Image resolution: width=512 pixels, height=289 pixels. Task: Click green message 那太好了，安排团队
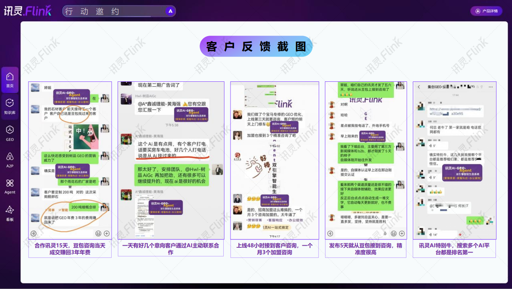pyautogui.click(x=171, y=176)
